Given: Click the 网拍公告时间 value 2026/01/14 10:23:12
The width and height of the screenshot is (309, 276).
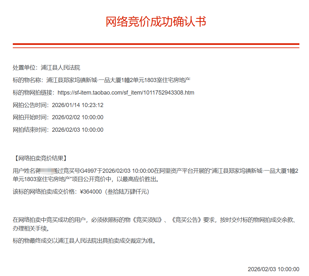Looking at the screenshot, I should 77,105.
